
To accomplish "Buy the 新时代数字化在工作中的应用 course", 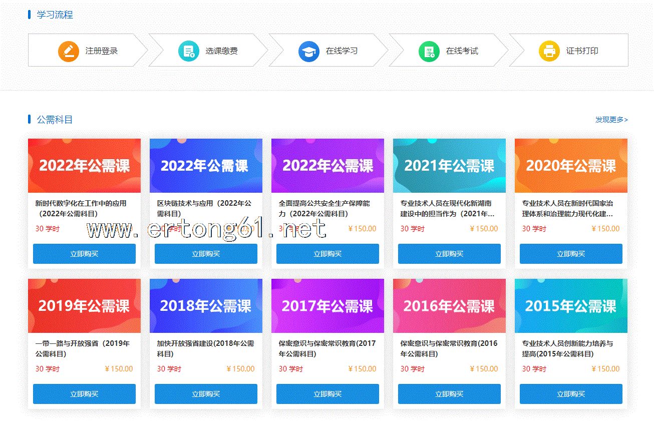I will [84, 254].
